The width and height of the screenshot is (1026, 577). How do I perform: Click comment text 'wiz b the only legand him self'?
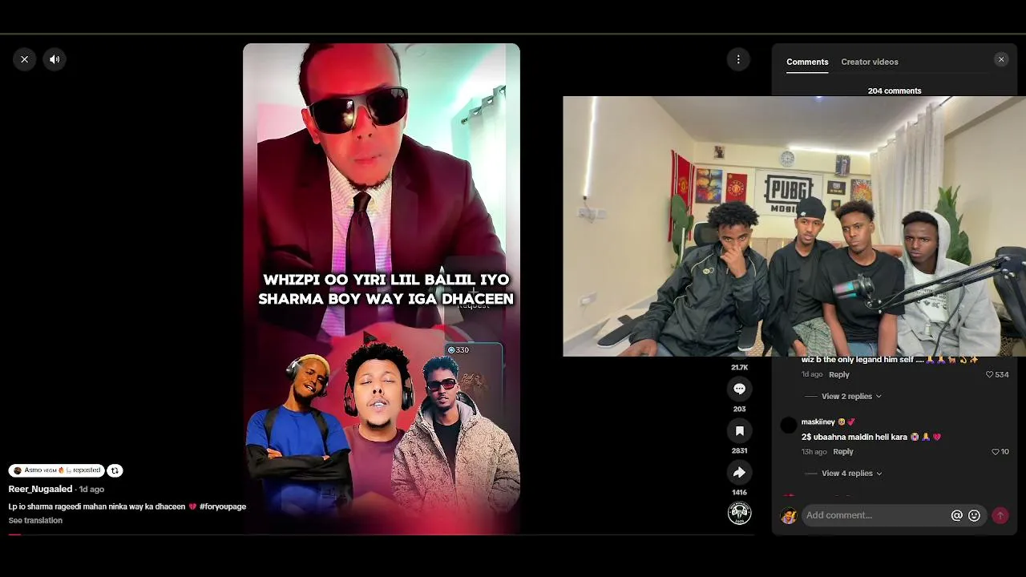coord(862,360)
